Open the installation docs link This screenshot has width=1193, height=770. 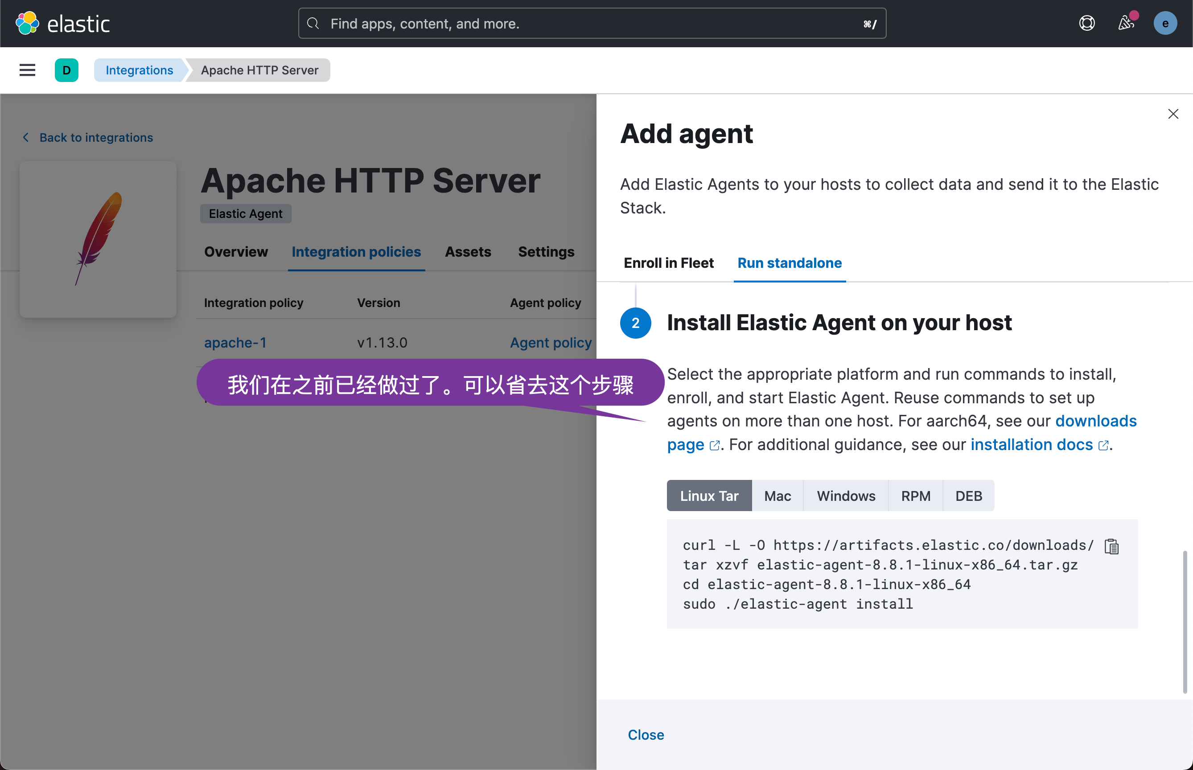tap(1032, 445)
